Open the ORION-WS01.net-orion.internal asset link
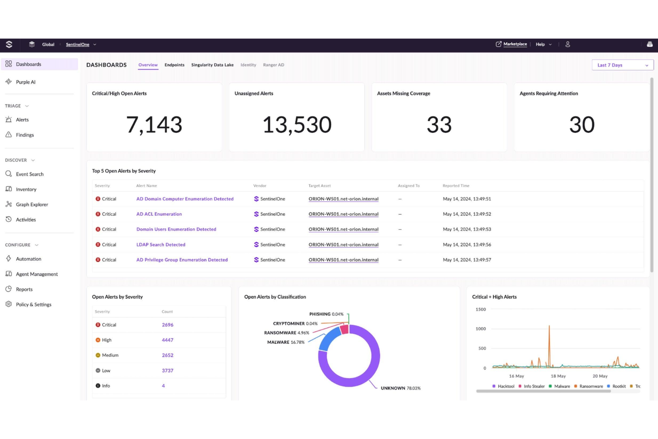Viewport: 658px width, 439px height. (343, 199)
